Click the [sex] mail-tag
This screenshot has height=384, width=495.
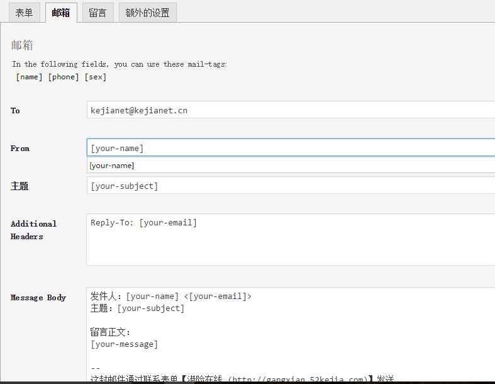coord(96,77)
